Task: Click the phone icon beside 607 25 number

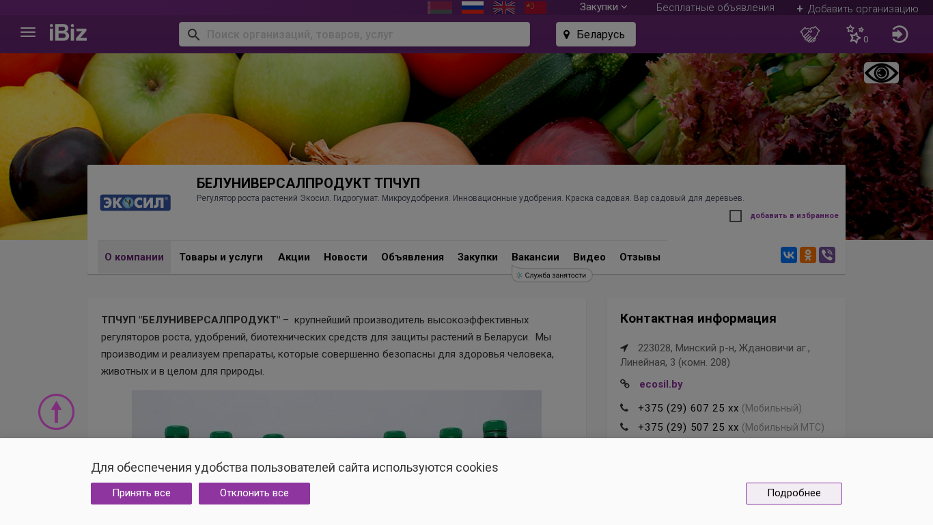Action: pos(624,408)
